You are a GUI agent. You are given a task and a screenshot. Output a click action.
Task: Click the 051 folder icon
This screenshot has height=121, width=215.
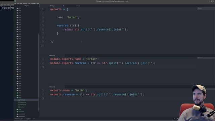[18, 88]
